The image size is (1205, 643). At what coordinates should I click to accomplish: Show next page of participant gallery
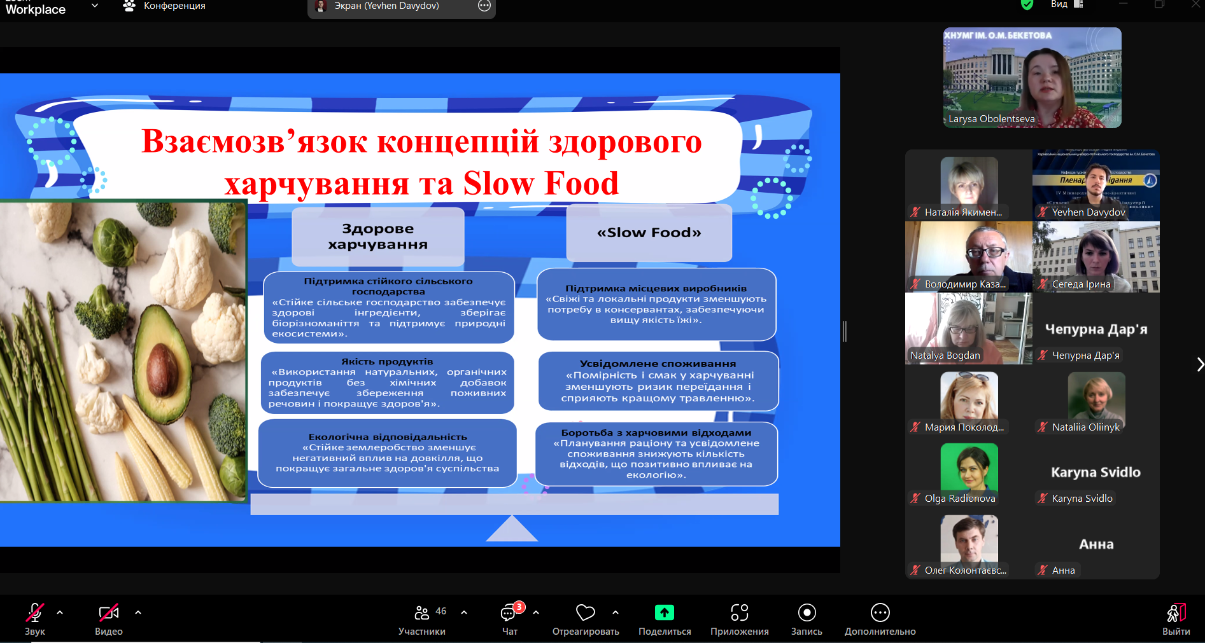coord(1200,364)
